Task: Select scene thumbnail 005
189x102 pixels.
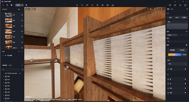Action: (8, 37)
